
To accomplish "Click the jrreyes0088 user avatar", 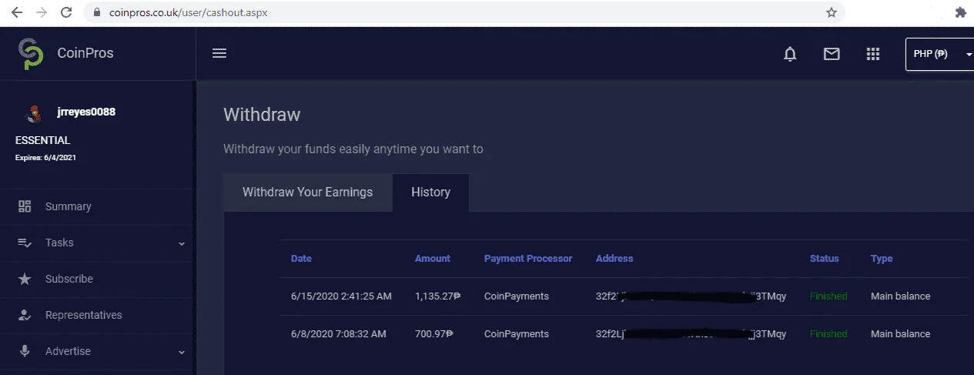I will pos(32,113).
